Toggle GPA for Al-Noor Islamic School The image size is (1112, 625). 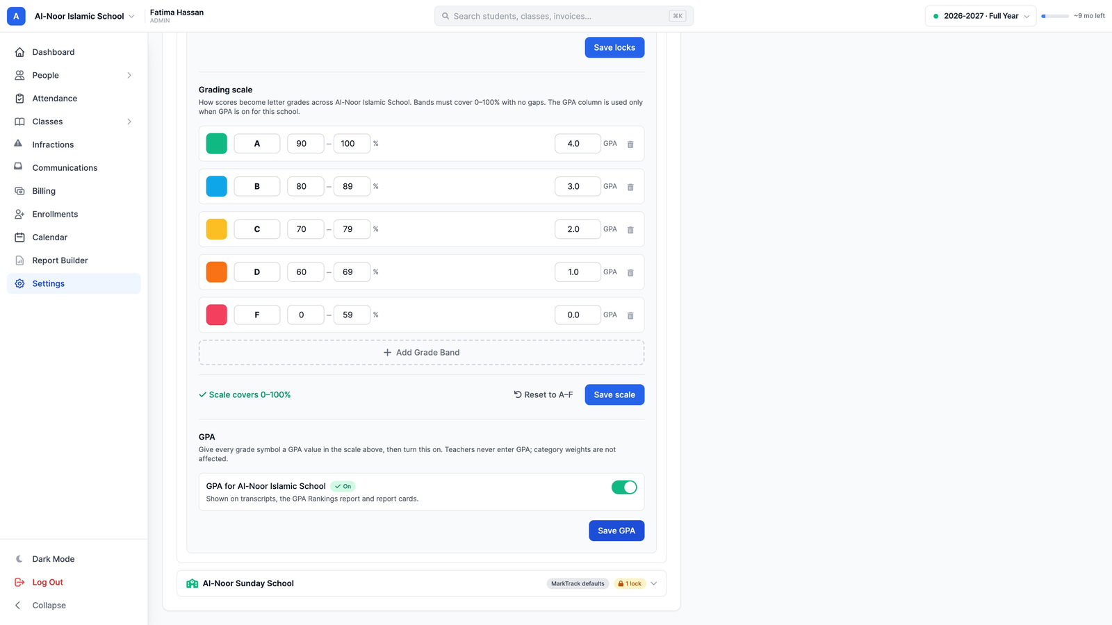pyautogui.click(x=624, y=487)
